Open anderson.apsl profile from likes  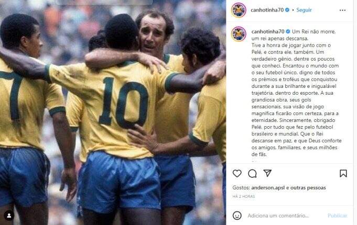click(268, 188)
